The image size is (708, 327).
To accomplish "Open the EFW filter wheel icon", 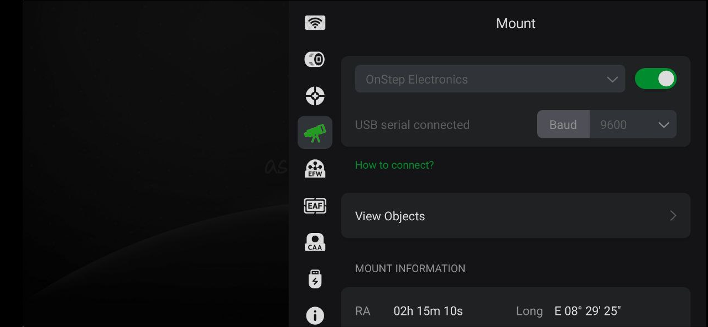I will 315,169.
